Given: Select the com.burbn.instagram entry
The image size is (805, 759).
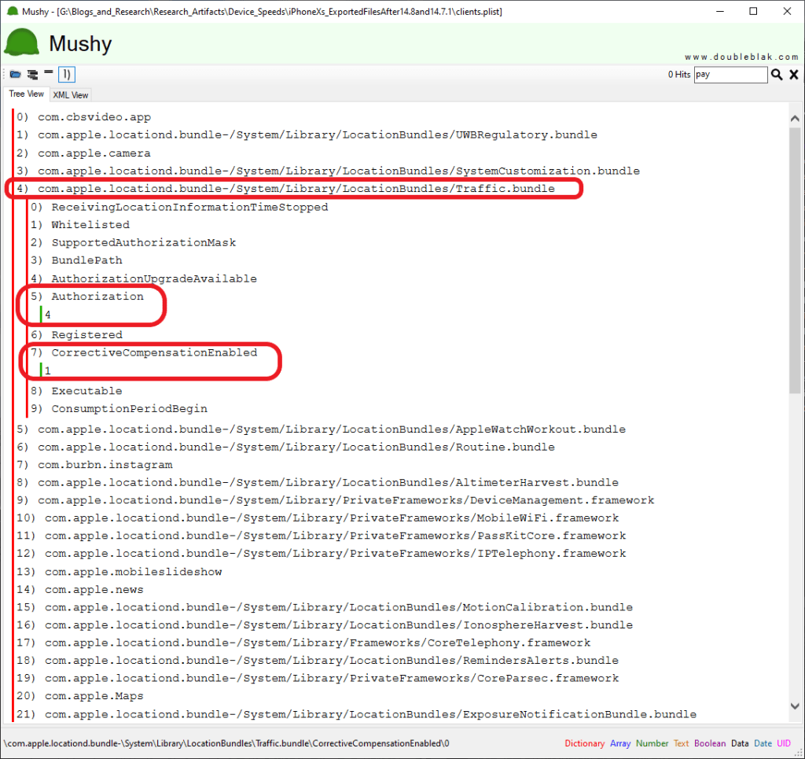Looking at the screenshot, I should coord(105,465).
